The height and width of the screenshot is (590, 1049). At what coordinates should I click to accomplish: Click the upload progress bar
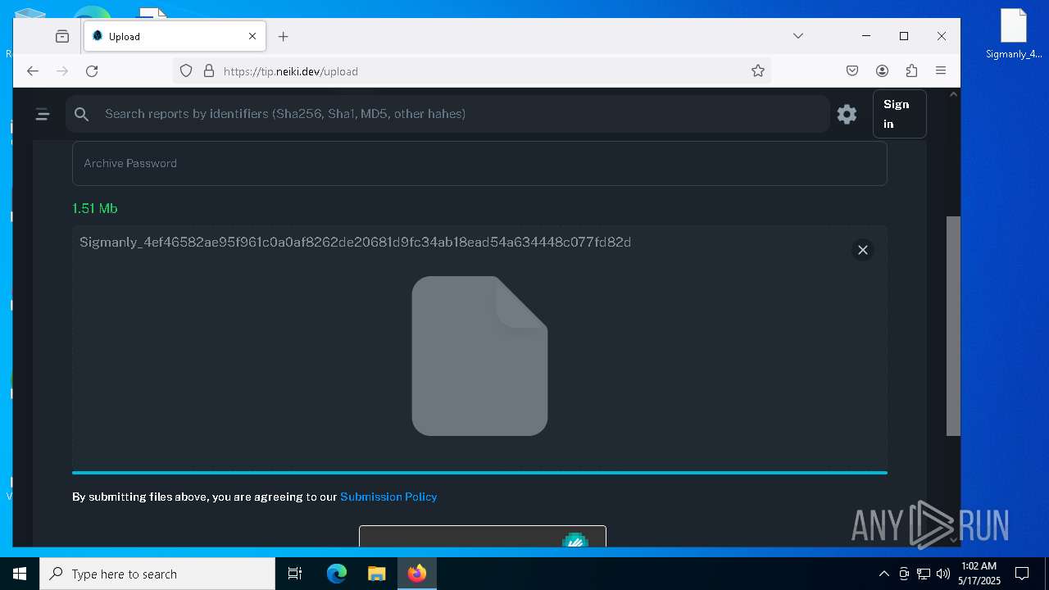[x=479, y=472]
